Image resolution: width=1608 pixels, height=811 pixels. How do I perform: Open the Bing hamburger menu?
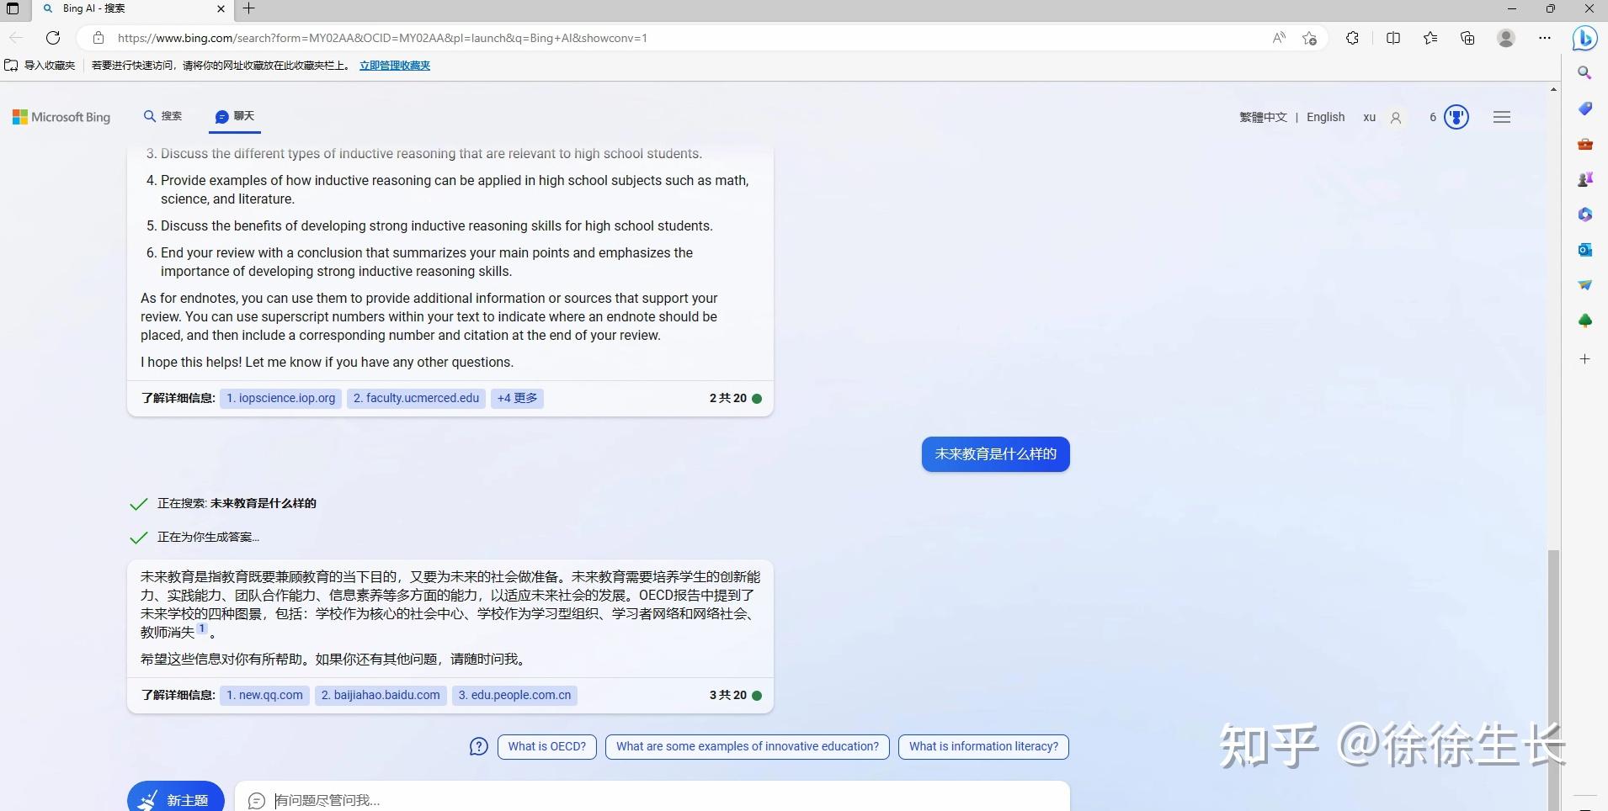(1504, 117)
